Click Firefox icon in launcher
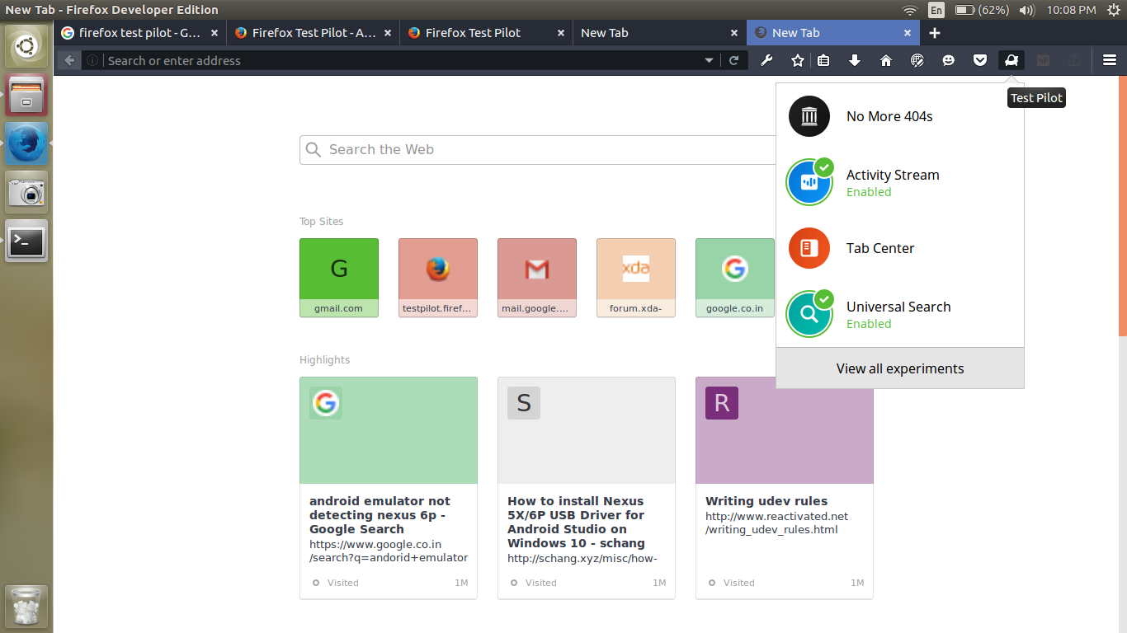This screenshot has width=1127, height=633. [26, 143]
